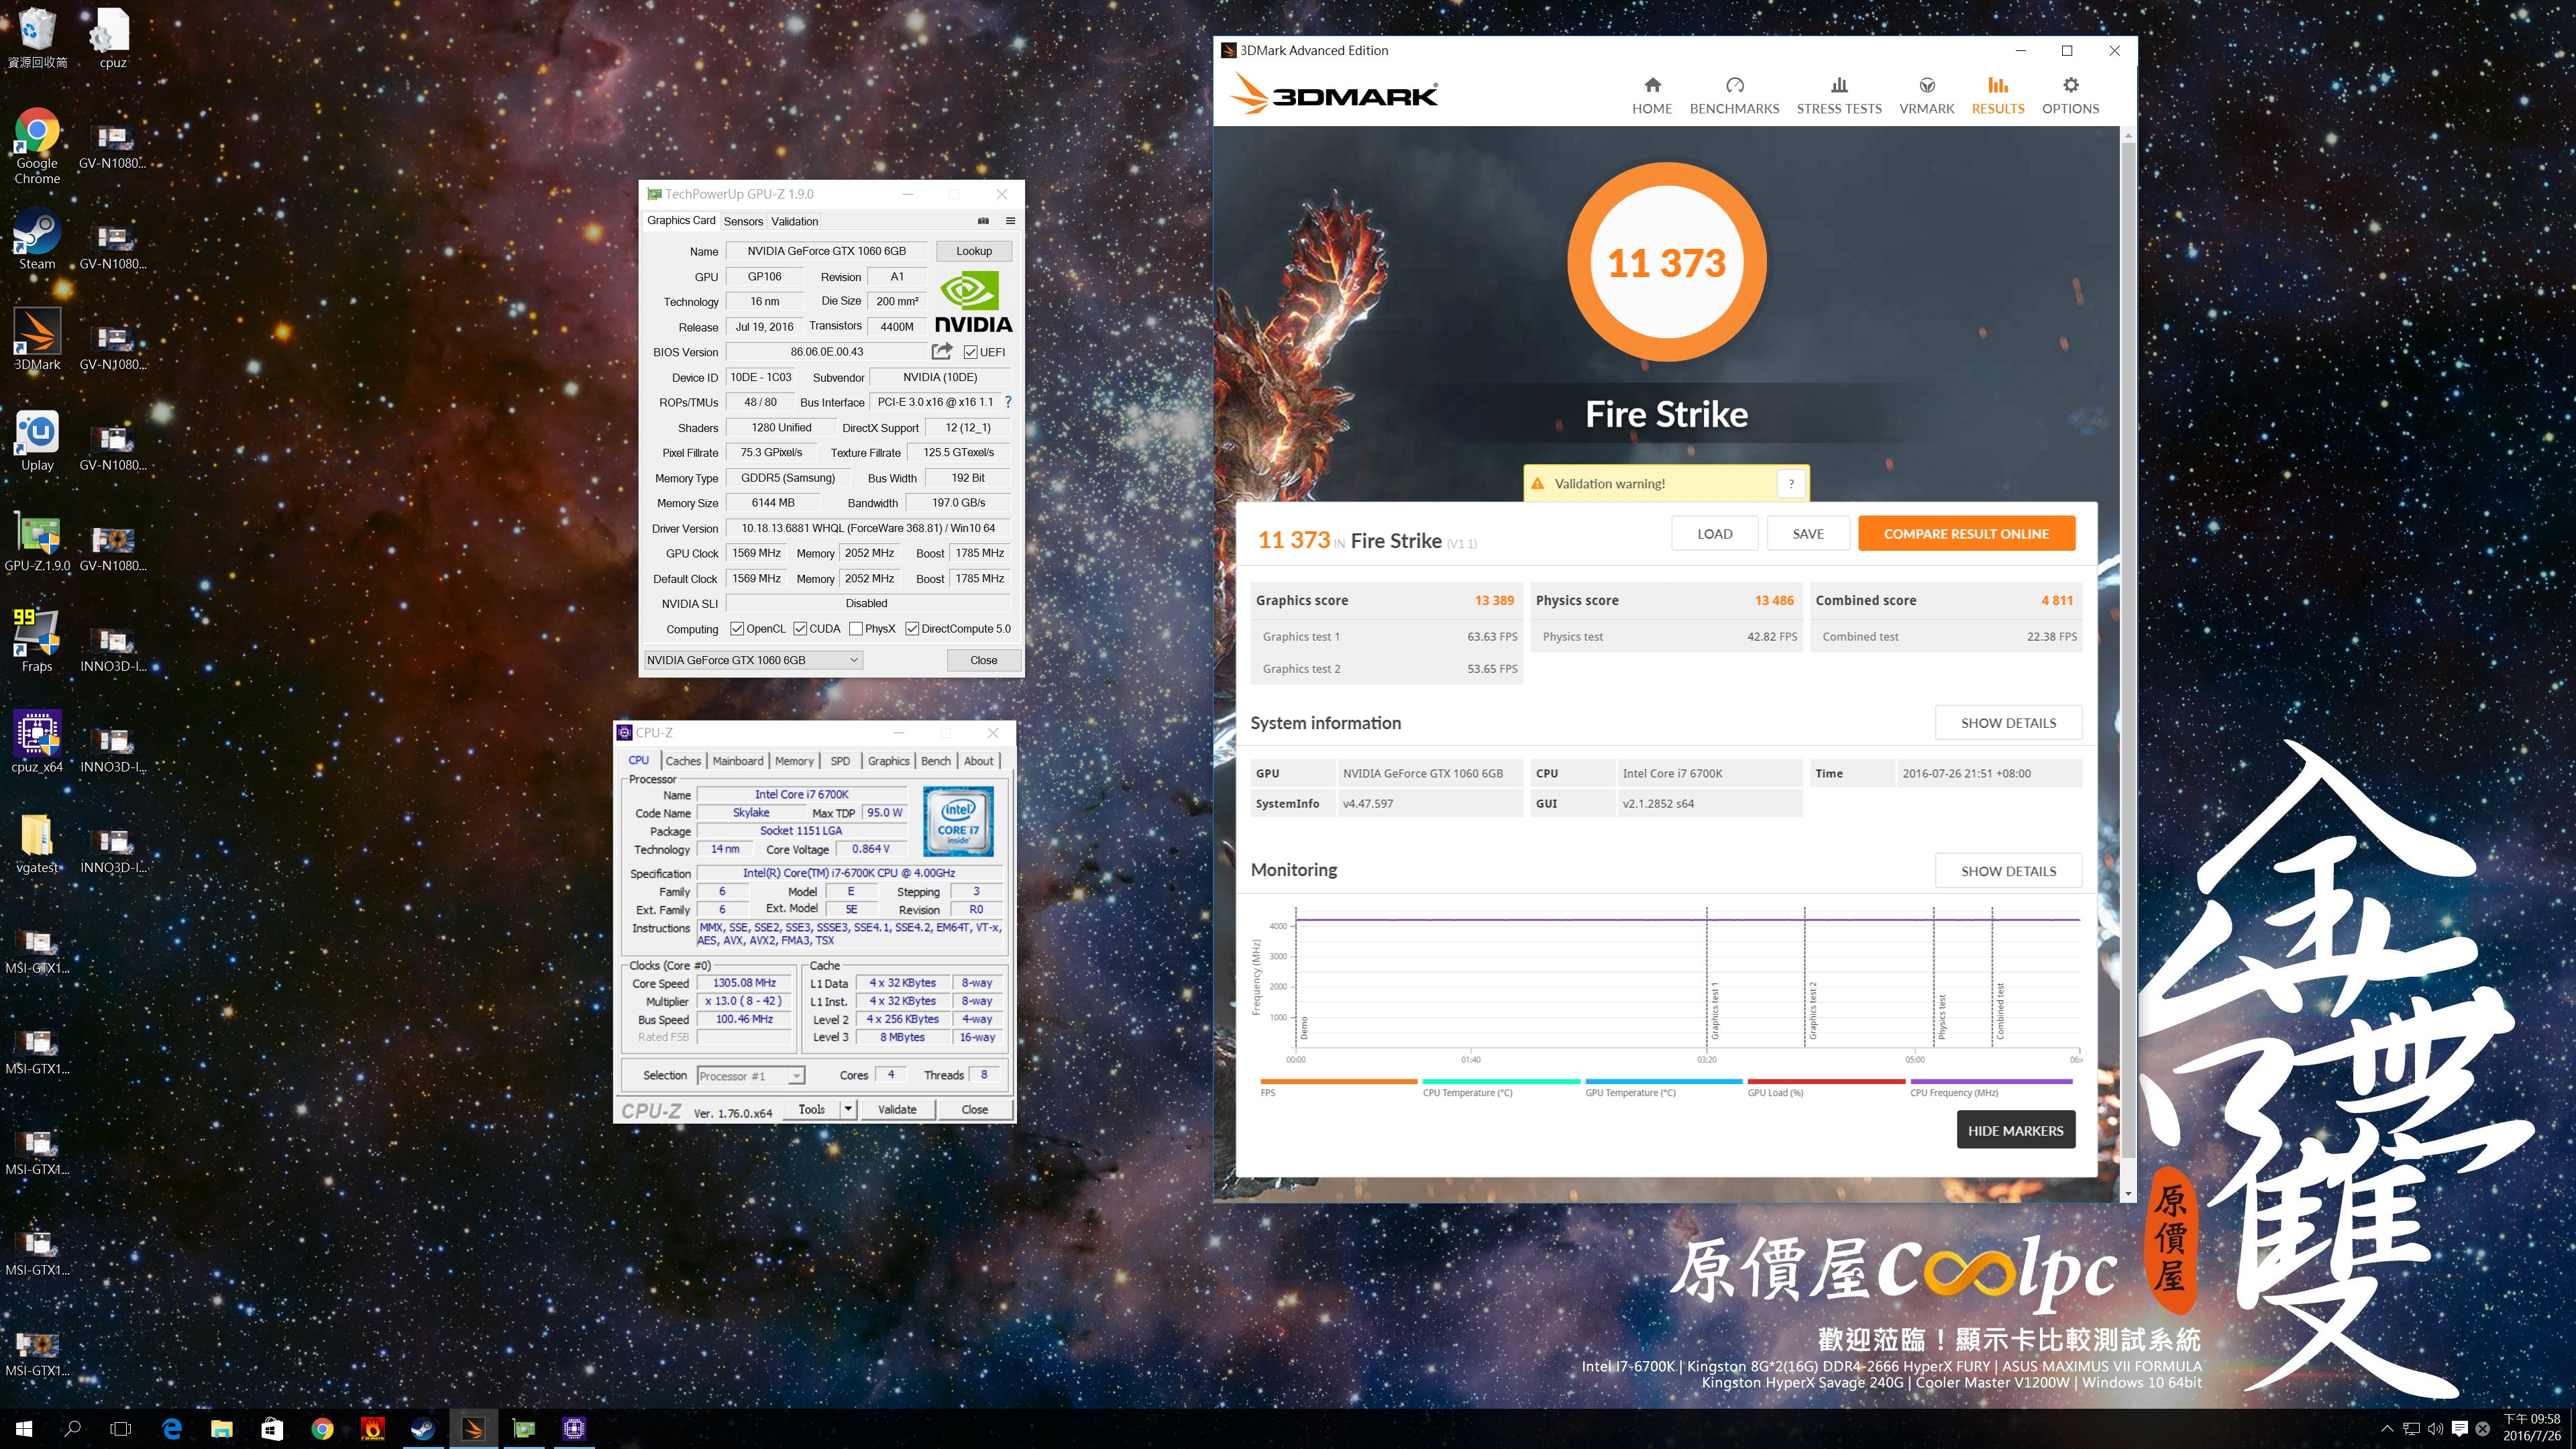Switch to Bench tab in CPU-Z
The image size is (2576, 1449).
coord(936,761)
